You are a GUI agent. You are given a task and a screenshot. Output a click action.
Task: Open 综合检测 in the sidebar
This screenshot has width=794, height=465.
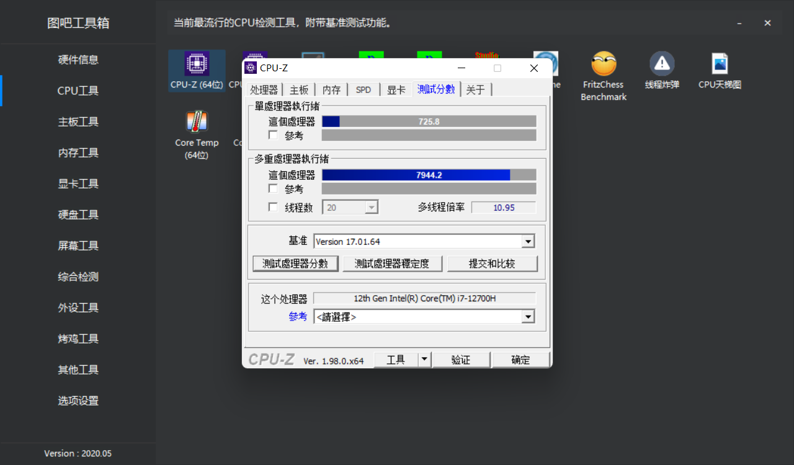78,277
